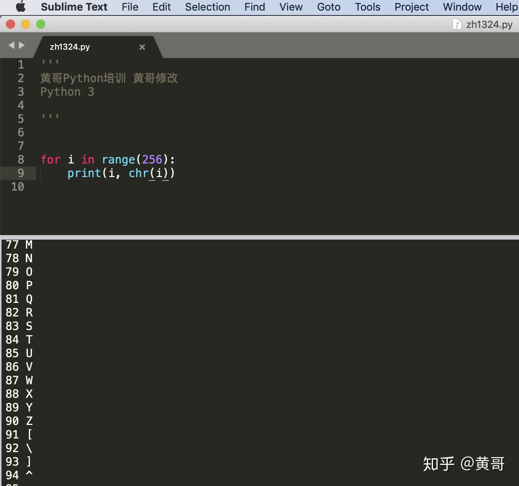Open the View menu
The image size is (519, 486).
tap(290, 7)
